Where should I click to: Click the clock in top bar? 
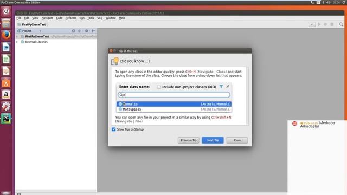(x=336, y=2)
